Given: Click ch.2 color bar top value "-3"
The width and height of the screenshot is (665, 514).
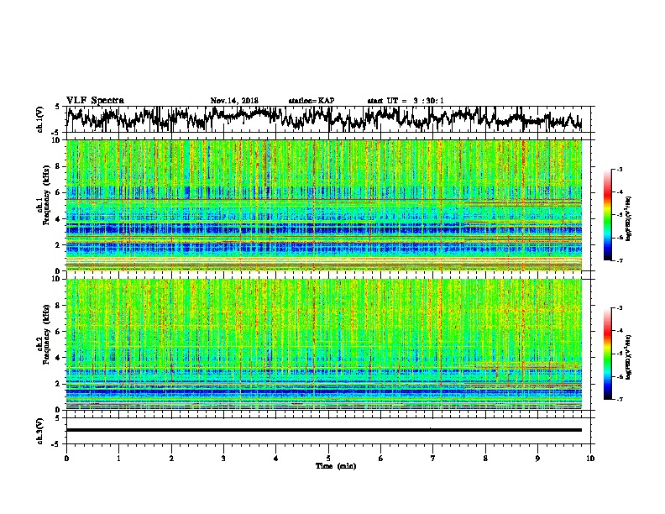Looking at the screenshot, I should coord(620,308).
